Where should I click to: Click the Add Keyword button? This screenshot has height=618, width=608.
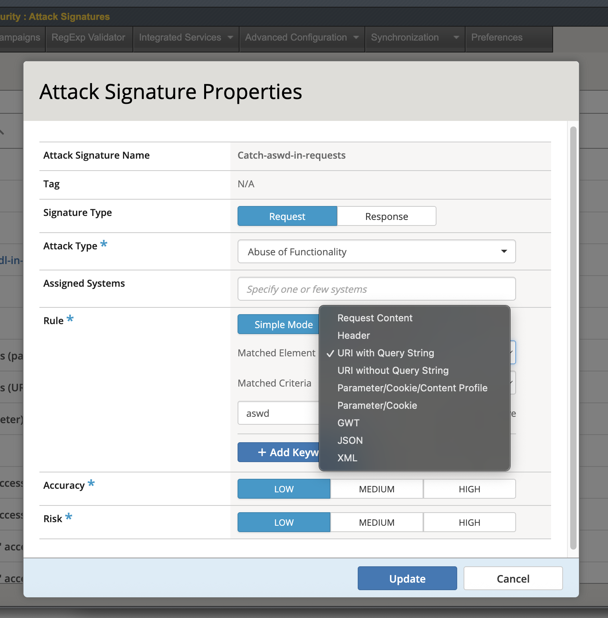tap(279, 452)
